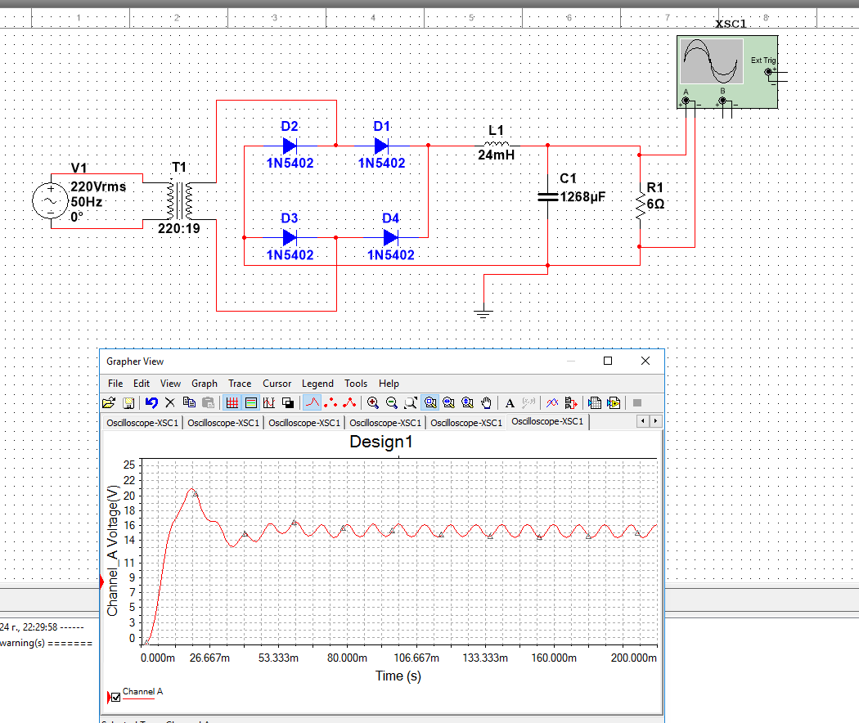Click the Zoom In magnifier icon
859x723 pixels.
(373, 403)
